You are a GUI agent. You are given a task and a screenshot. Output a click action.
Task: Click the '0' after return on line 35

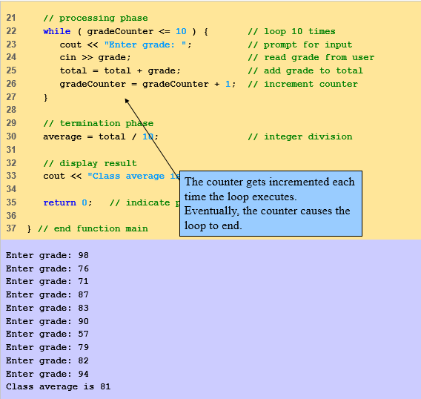pyautogui.click(x=84, y=202)
